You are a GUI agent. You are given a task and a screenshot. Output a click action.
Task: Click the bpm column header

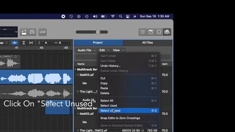[x=165, y=64]
